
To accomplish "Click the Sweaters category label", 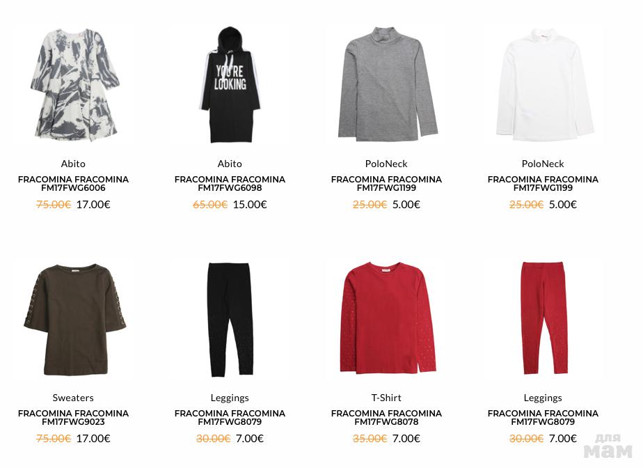I will click(x=73, y=398).
